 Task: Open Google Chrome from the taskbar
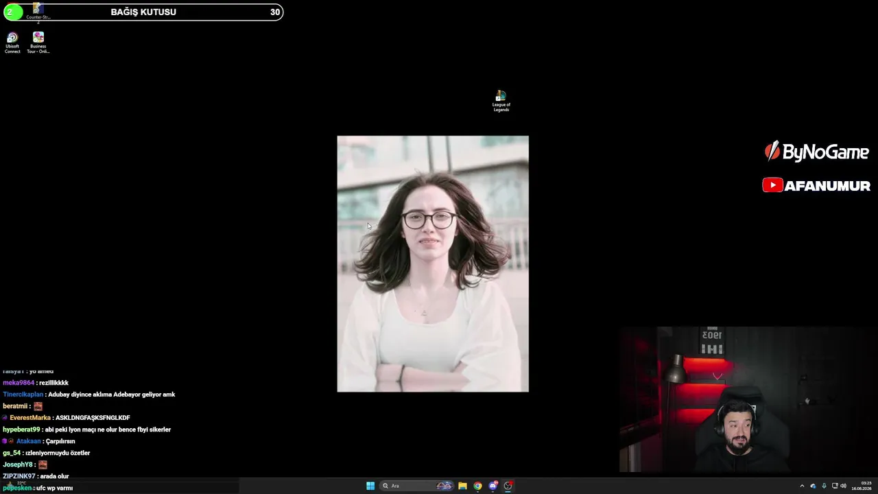pos(477,486)
